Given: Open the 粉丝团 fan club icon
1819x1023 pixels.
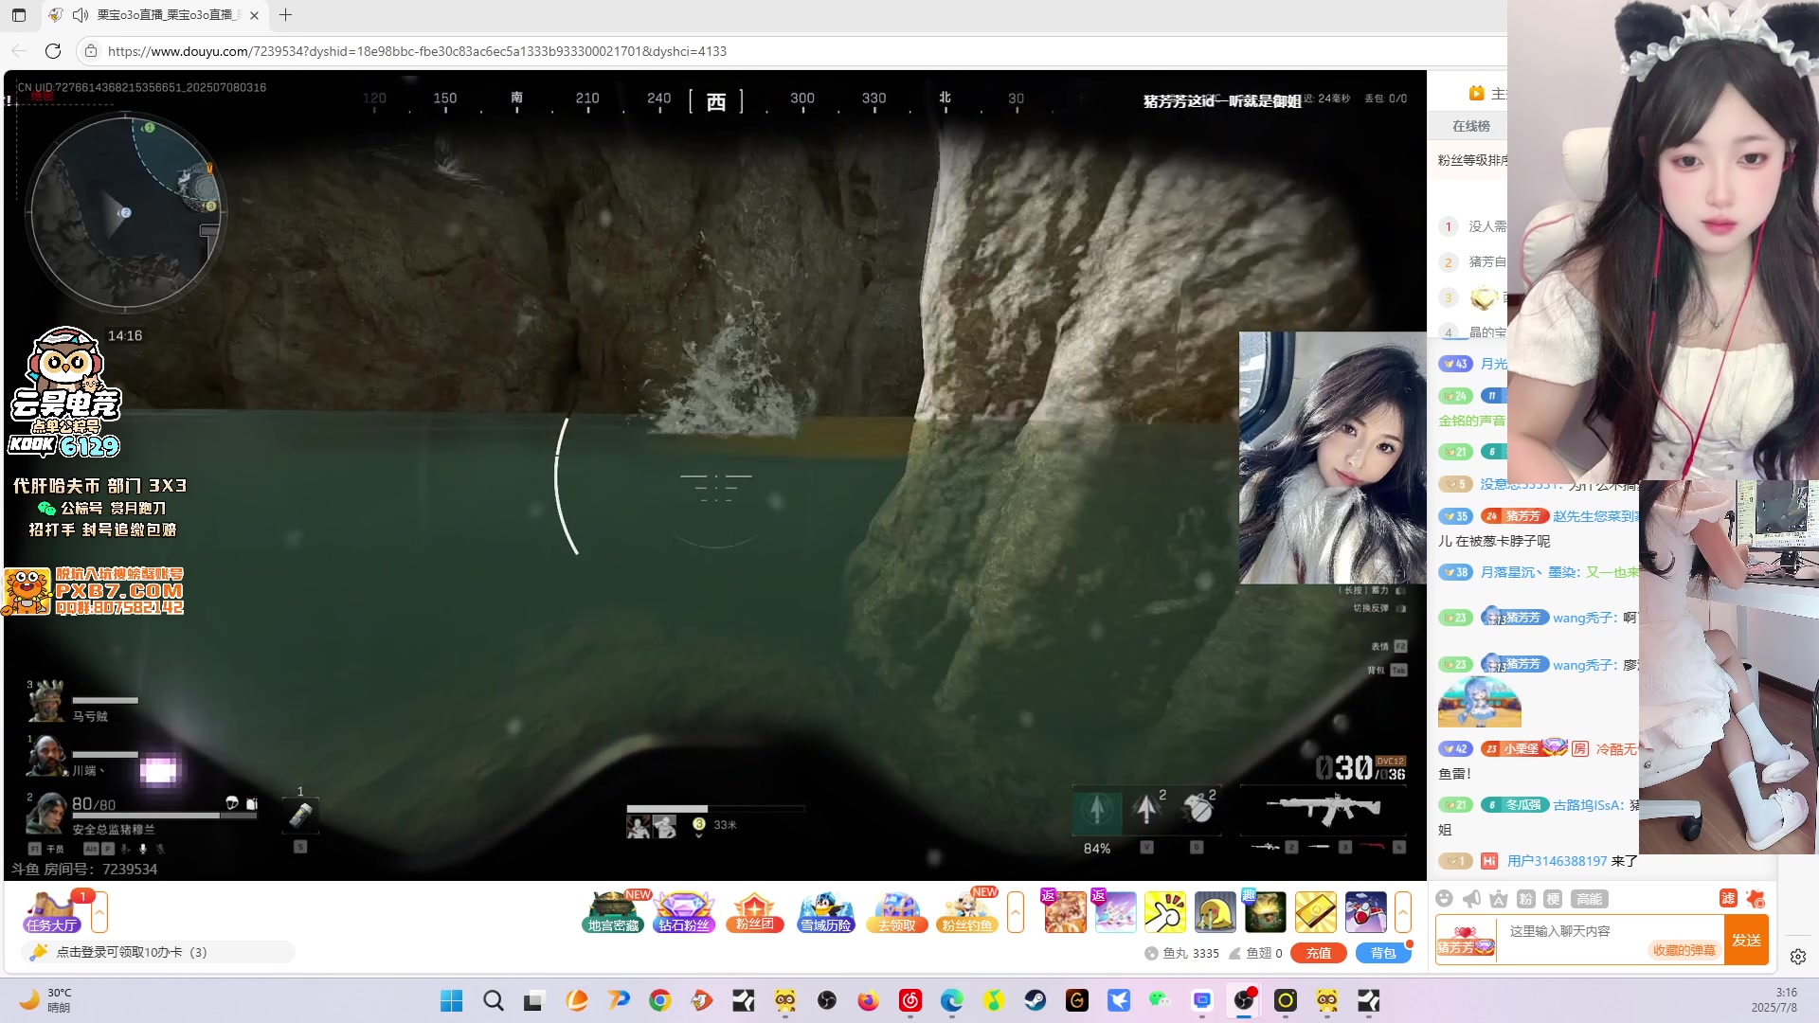Looking at the screenshot, I should point(755,912).
